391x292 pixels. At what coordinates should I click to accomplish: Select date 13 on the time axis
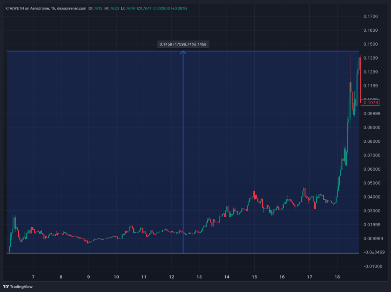[x=199, y=277]
